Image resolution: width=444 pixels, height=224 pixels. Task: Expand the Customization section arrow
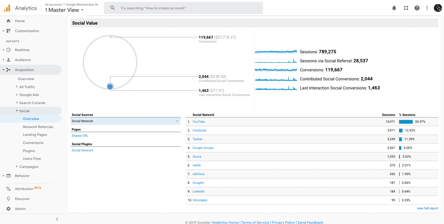pyautogui.click(x=3, y=31)
